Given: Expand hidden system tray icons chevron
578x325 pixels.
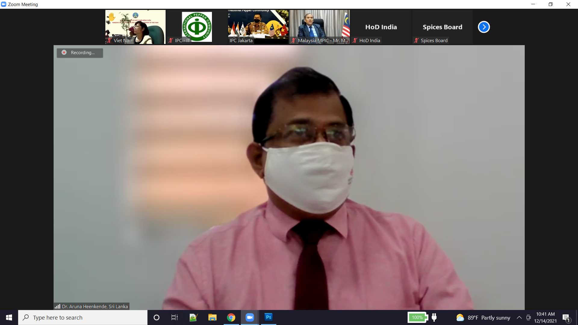Looking at the screenshot, I should click(519, 317).
